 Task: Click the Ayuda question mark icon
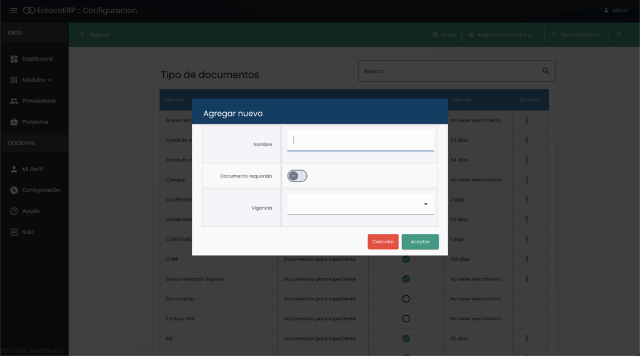(x=14, y=211)
